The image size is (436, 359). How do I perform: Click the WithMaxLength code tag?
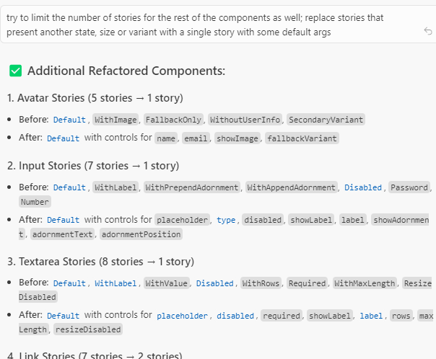point(365,283)
